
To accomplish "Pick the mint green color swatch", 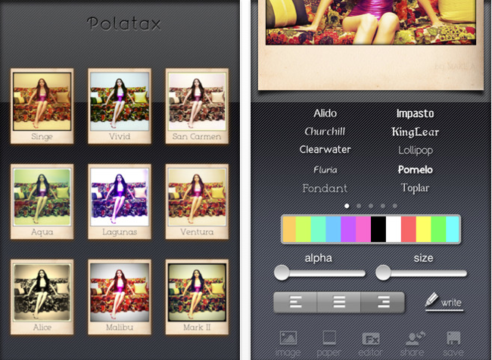I will point(318,229).
